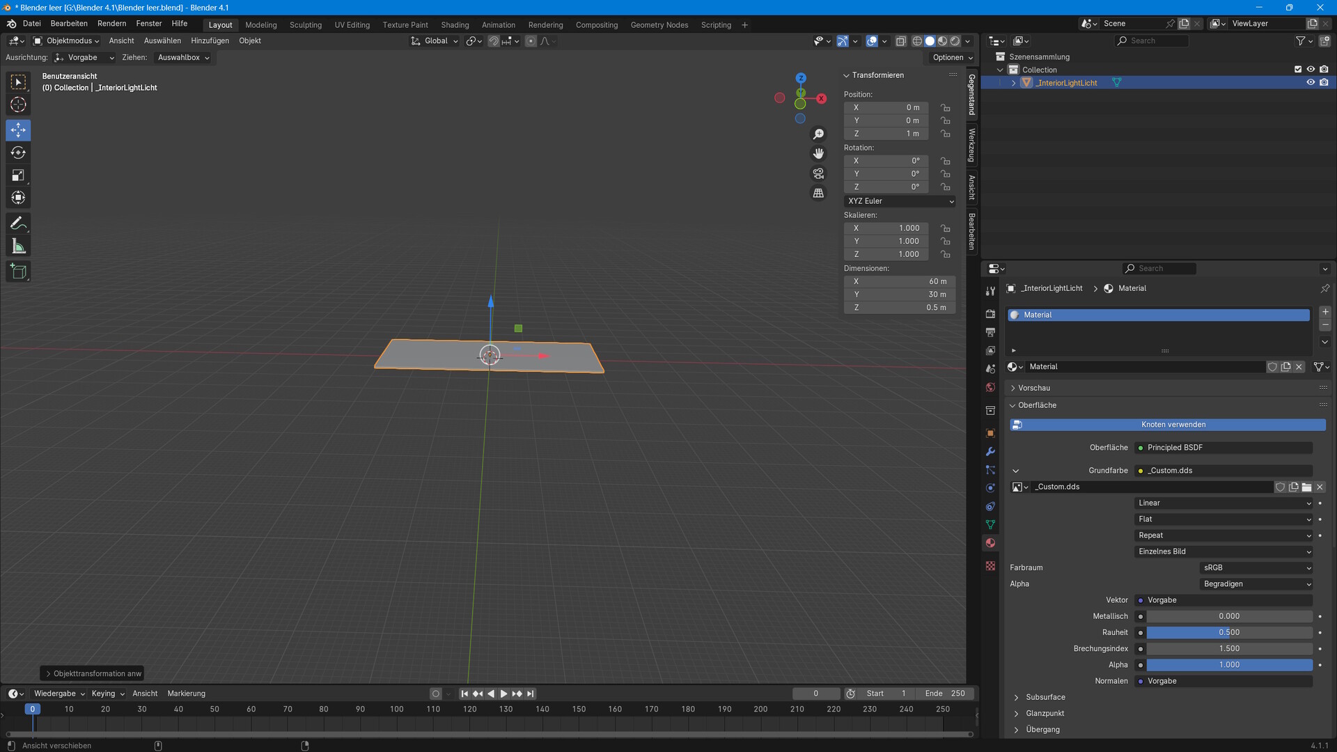Click the Add Cube tool
This screenshot has height=752, width=1337.
pos(18,272)
